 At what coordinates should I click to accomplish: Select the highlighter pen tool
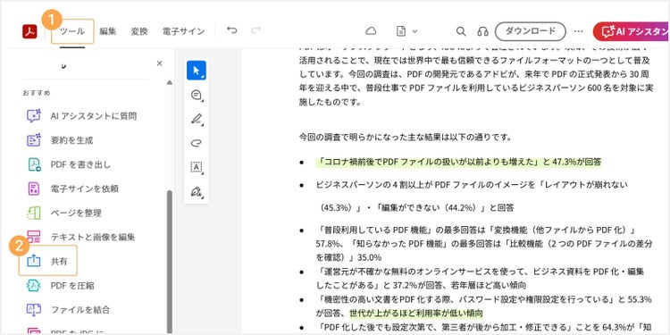tap(197, 119)
